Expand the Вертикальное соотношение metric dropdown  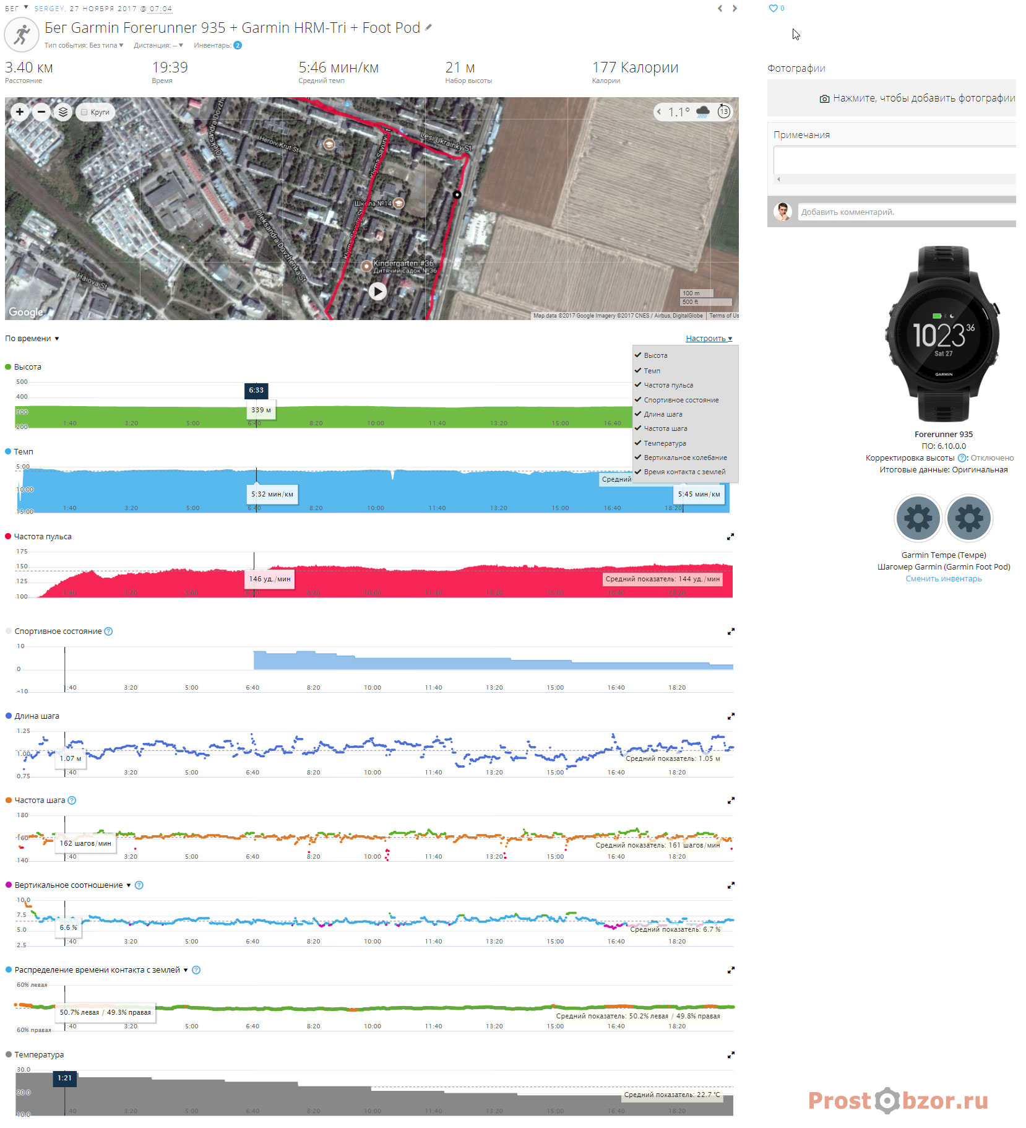(x=129, y=885)
